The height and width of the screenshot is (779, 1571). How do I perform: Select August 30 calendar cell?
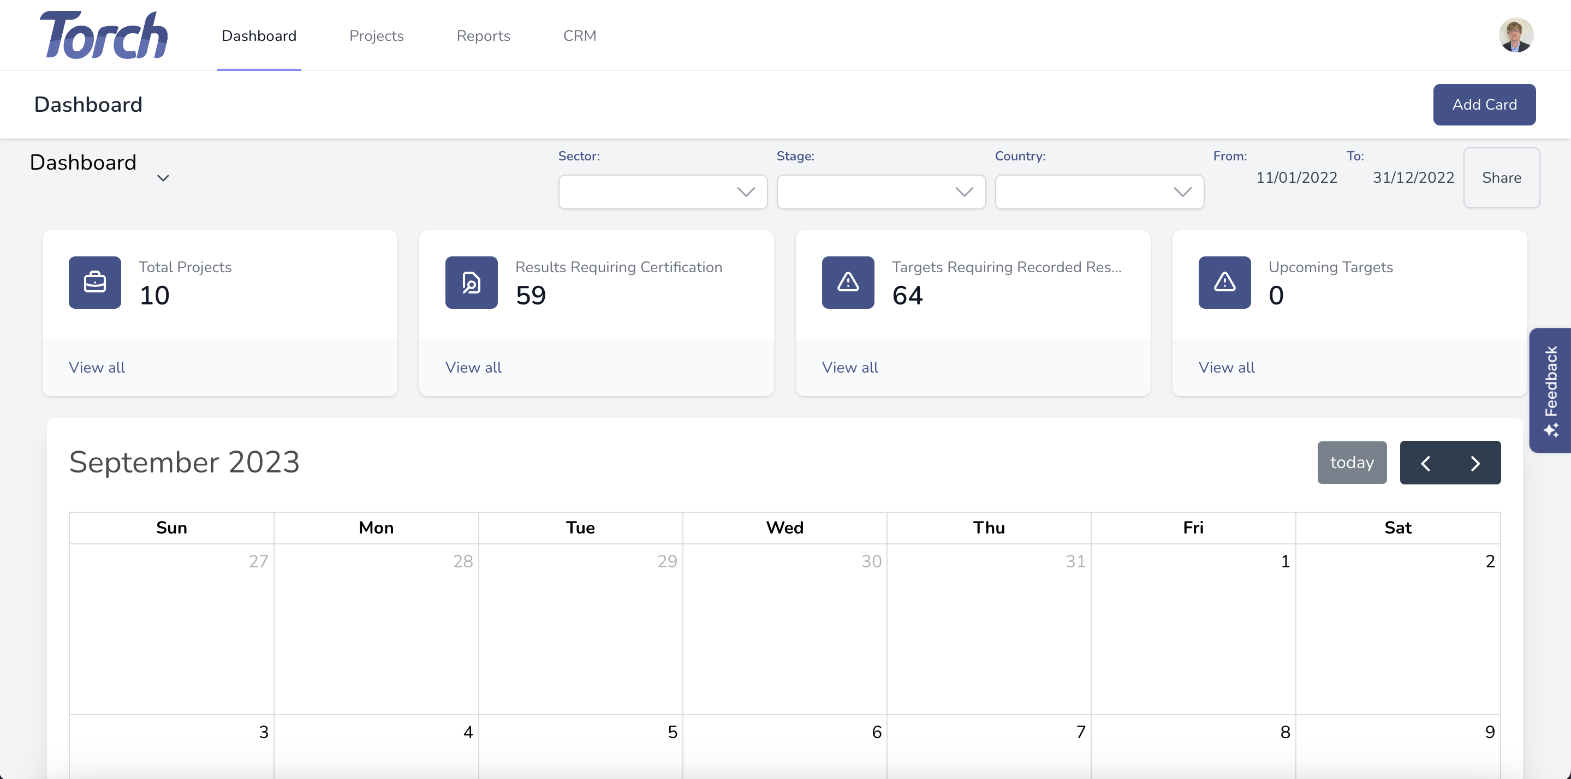785,629
